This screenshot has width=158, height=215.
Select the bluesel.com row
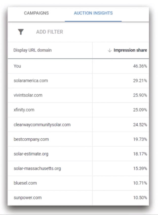pos(78,183)
